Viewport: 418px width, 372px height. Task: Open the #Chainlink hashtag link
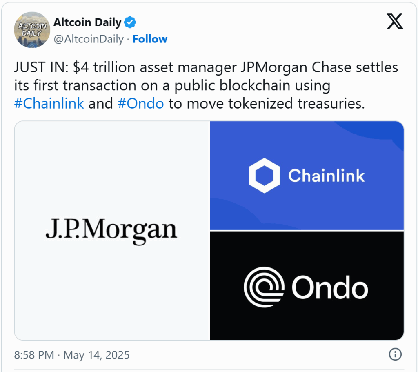click(49, 103)
